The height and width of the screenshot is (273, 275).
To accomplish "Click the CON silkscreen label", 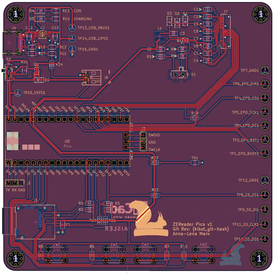I will click(x=77, y=11).
